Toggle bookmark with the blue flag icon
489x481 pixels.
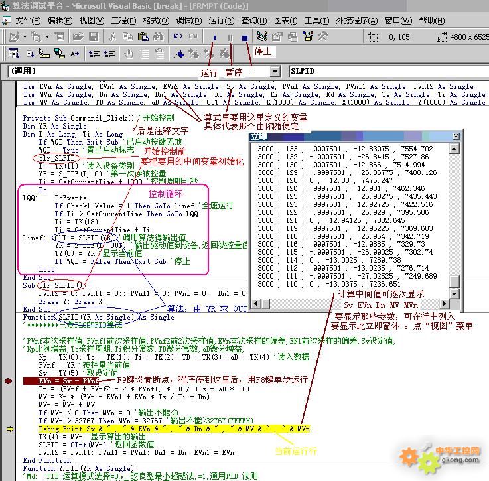point(178,54)
